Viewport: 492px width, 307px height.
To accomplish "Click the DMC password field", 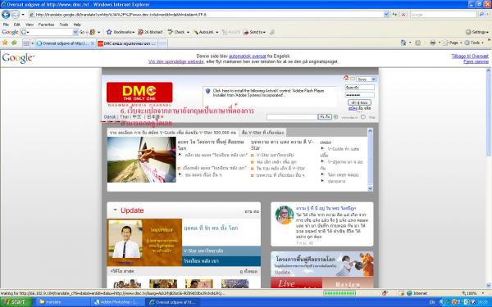I will pos(360,95).
